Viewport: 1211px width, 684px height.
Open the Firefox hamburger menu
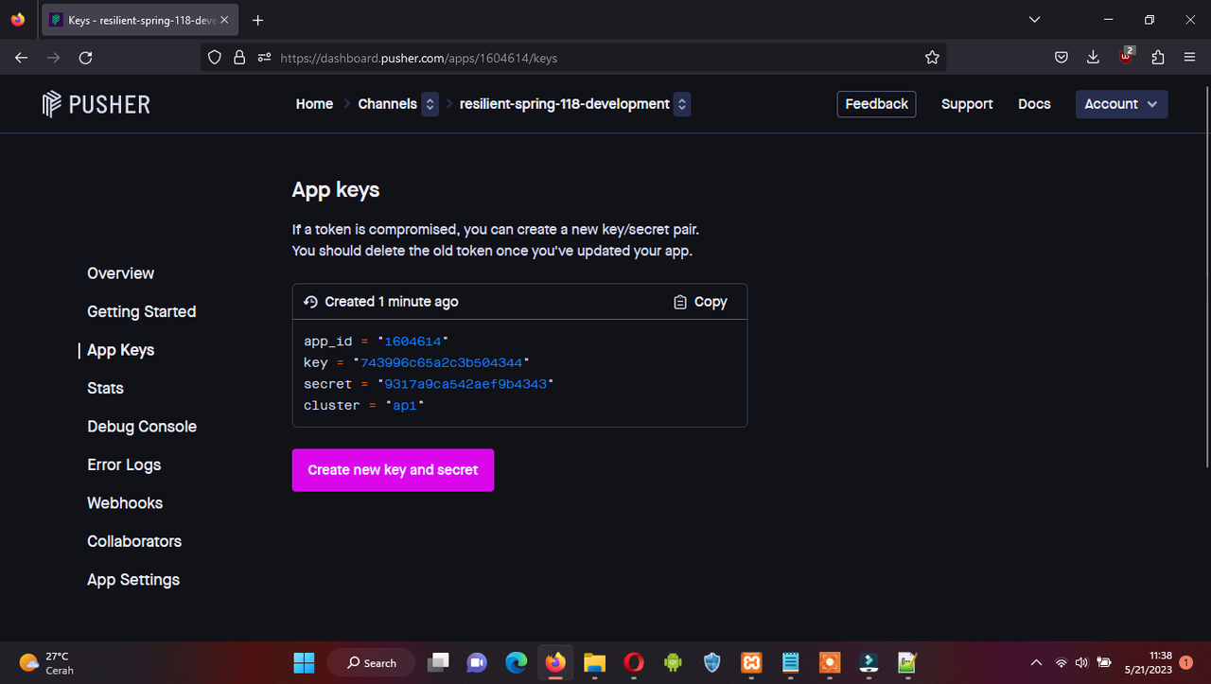pyautogui.click(x=1189, y=58)
